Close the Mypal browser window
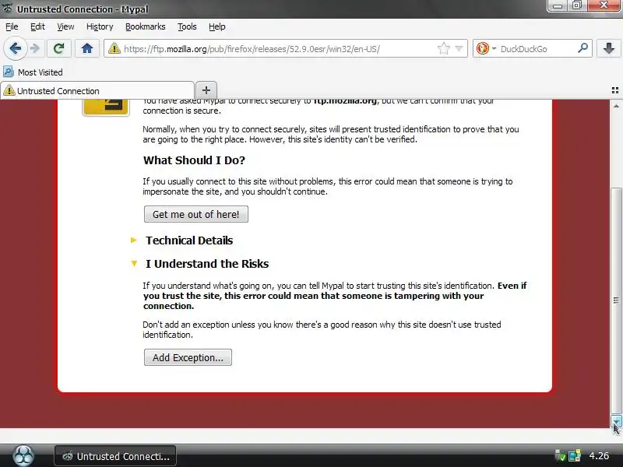623x467 pixels. (x=604, y=5)
